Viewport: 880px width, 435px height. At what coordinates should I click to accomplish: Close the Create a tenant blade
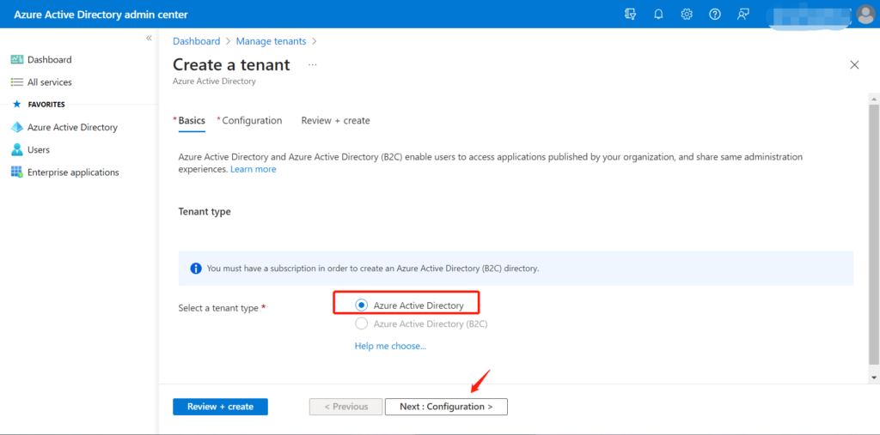click(x=854, y=65)
